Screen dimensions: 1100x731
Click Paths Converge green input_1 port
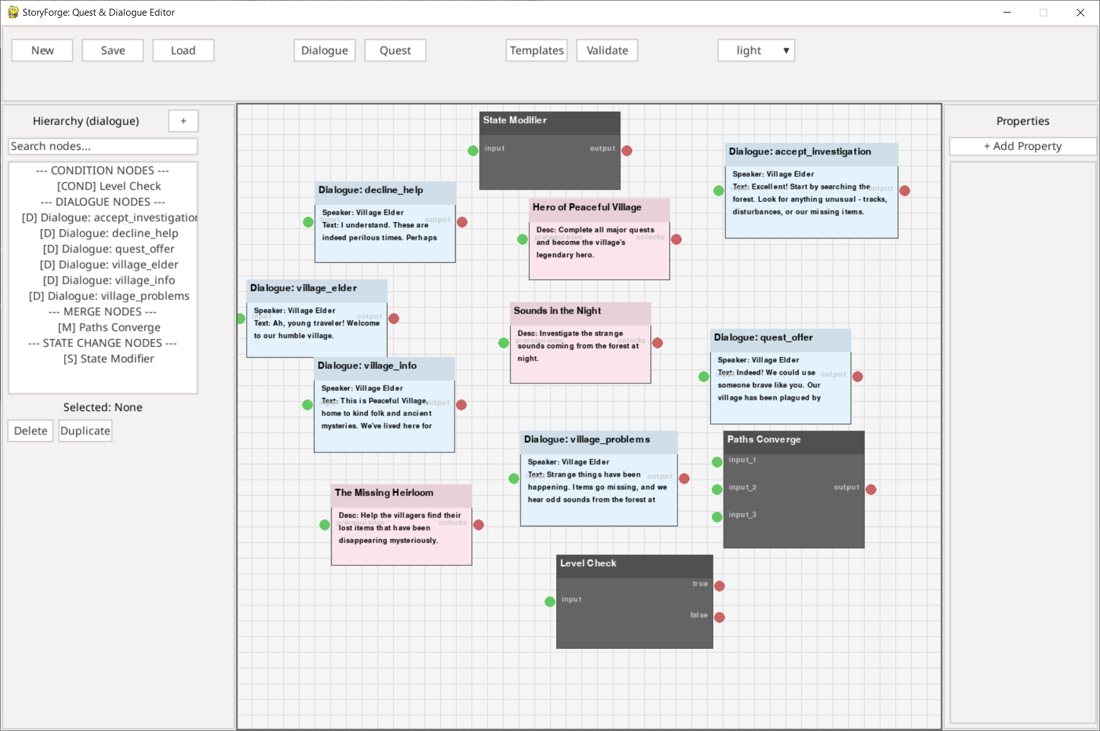[x=717, y=462]
